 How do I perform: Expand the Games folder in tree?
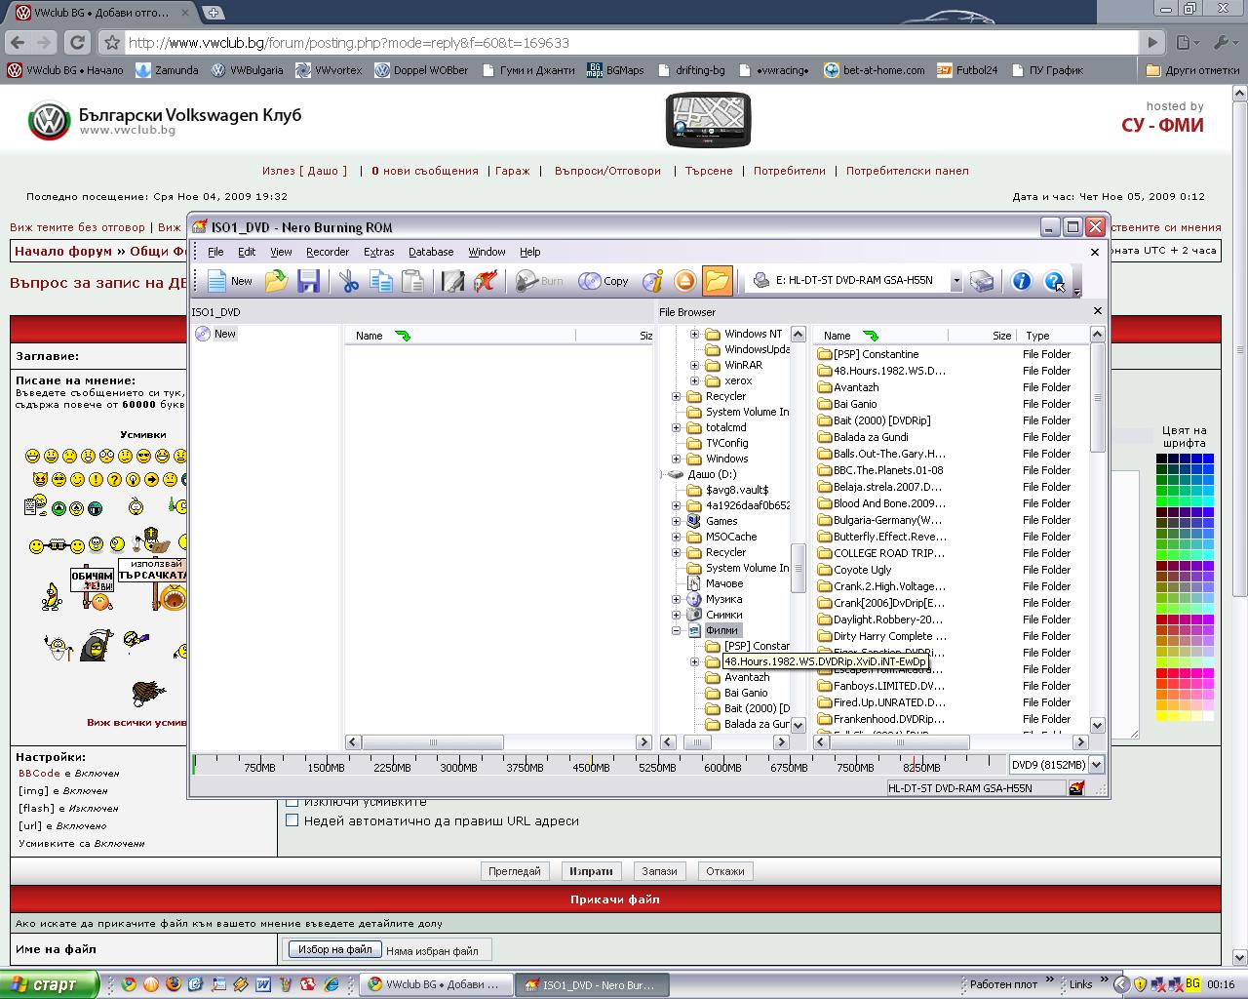[676, 521]
